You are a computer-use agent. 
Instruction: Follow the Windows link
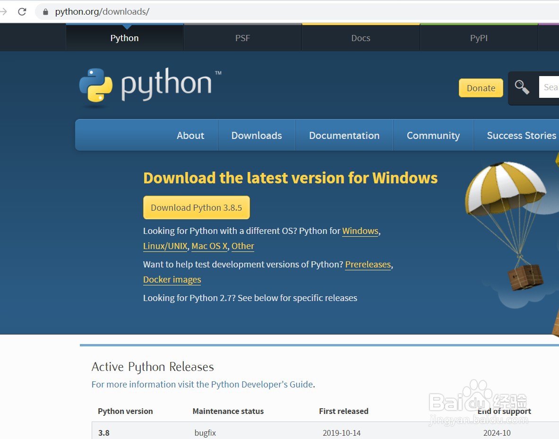[360, 231]
